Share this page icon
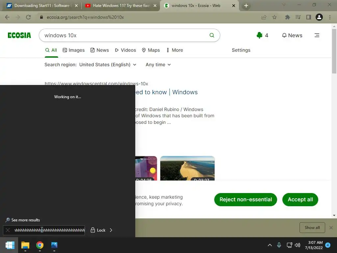Viewport: 337px width, 253px height. [x=264, y=17]
